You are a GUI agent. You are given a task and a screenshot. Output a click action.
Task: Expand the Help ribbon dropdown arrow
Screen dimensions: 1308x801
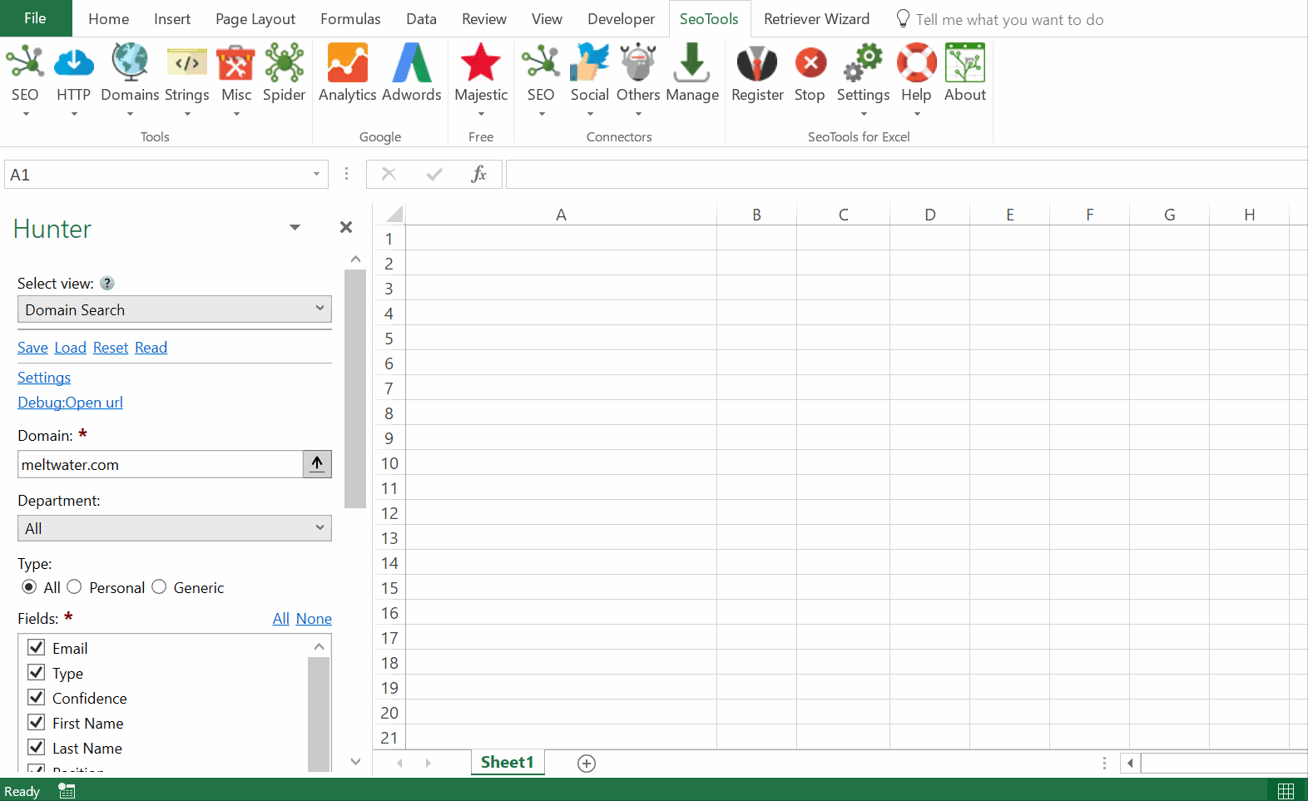coord(916,114)
